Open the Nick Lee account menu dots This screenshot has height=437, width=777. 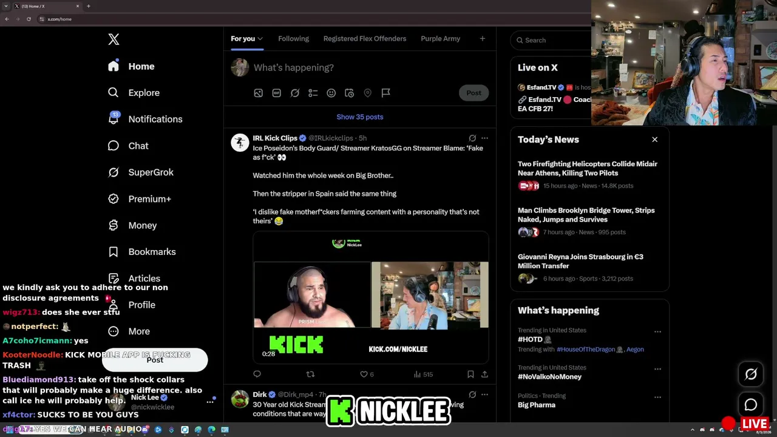coord(210,402)
